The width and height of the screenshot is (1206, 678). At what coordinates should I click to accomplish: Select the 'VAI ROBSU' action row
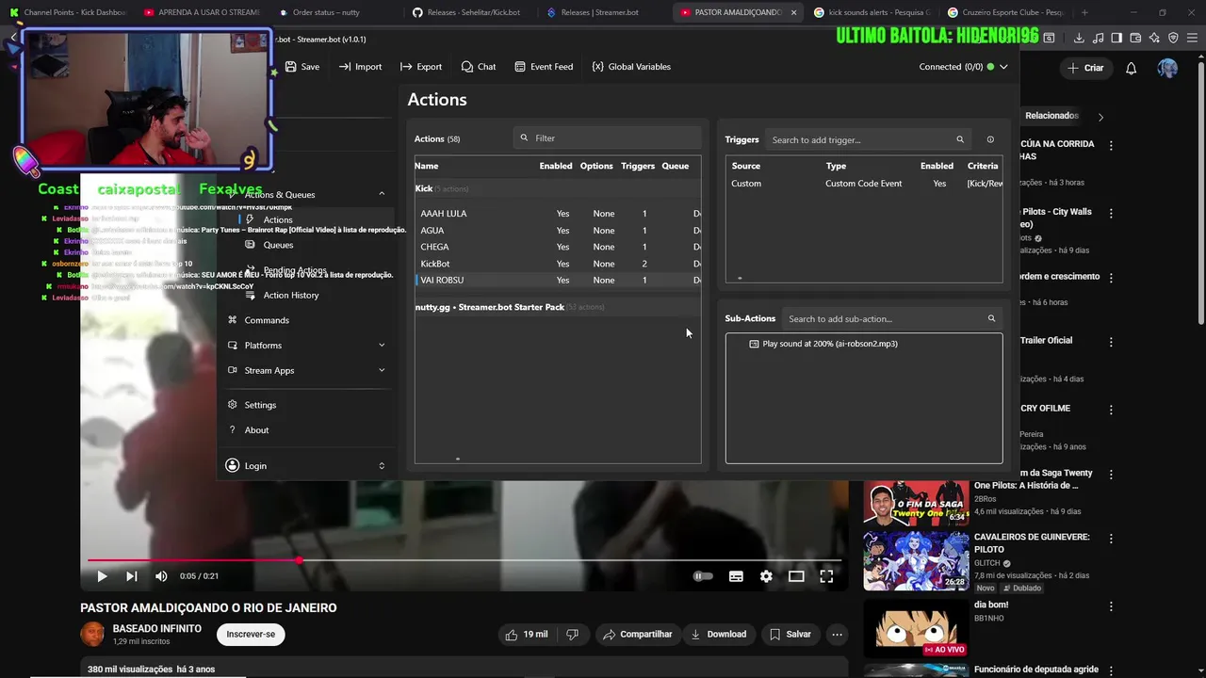[x=558, y=280]
